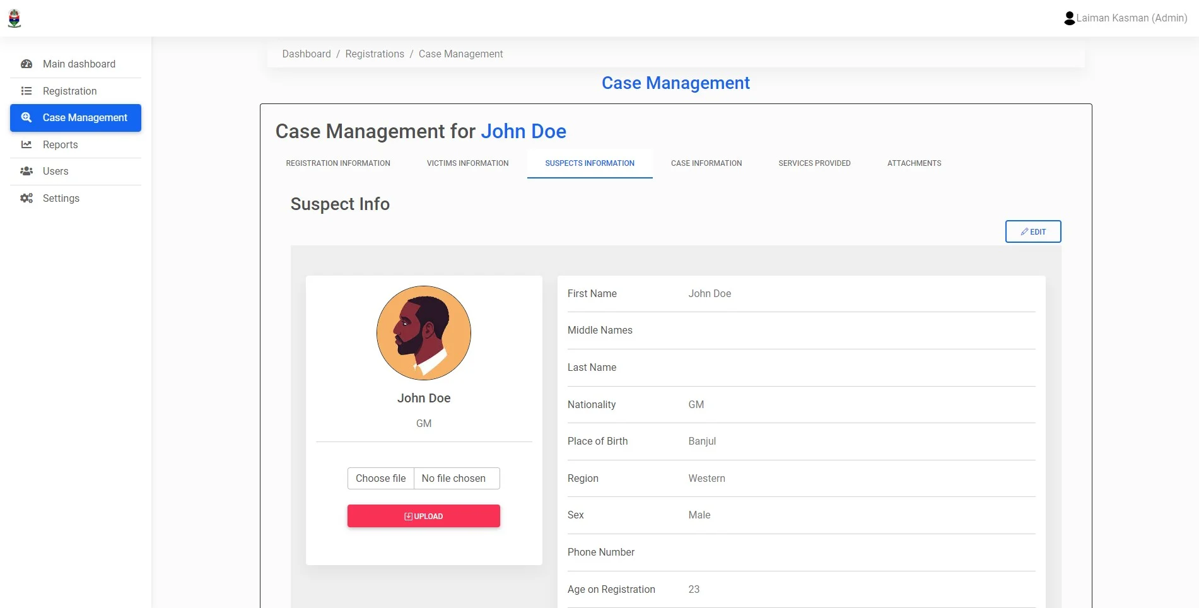
Task: Click the Main dashboard gauge icon
Action: (x=26, y=64)
